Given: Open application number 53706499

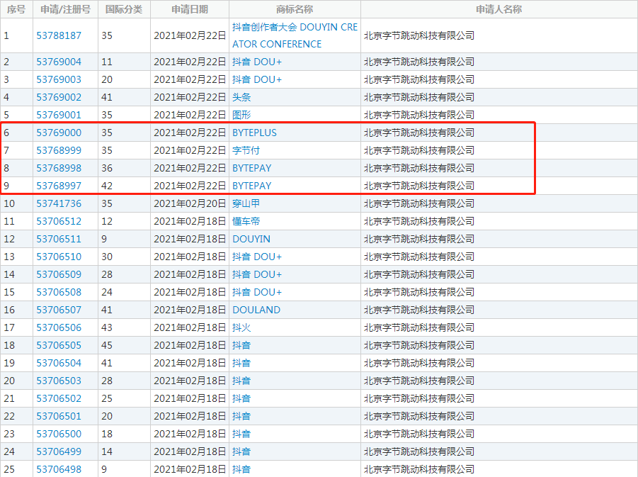Looking at the screenshot, I should [x=59, y=451].
